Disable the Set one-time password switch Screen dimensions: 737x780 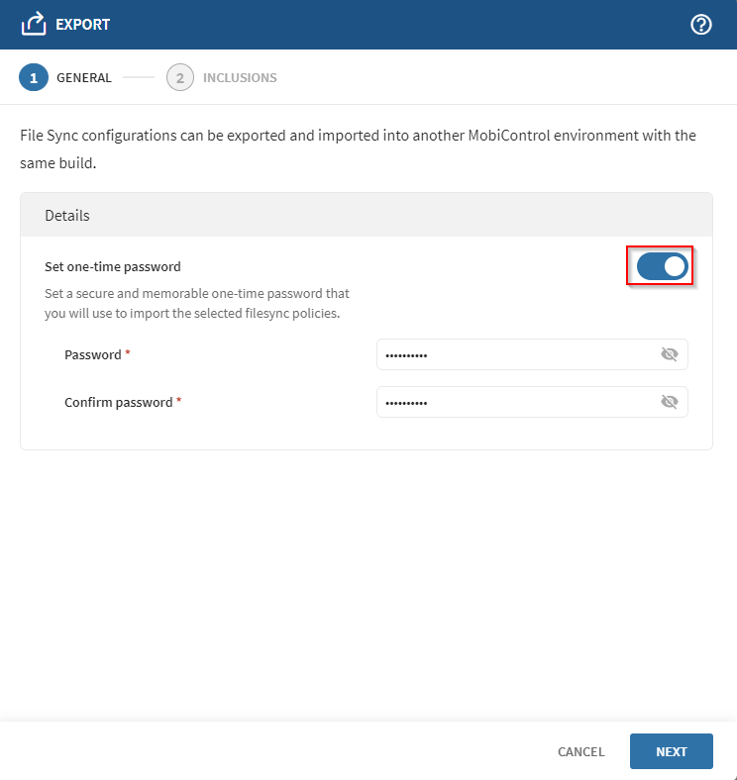click(x=662, y=266)
